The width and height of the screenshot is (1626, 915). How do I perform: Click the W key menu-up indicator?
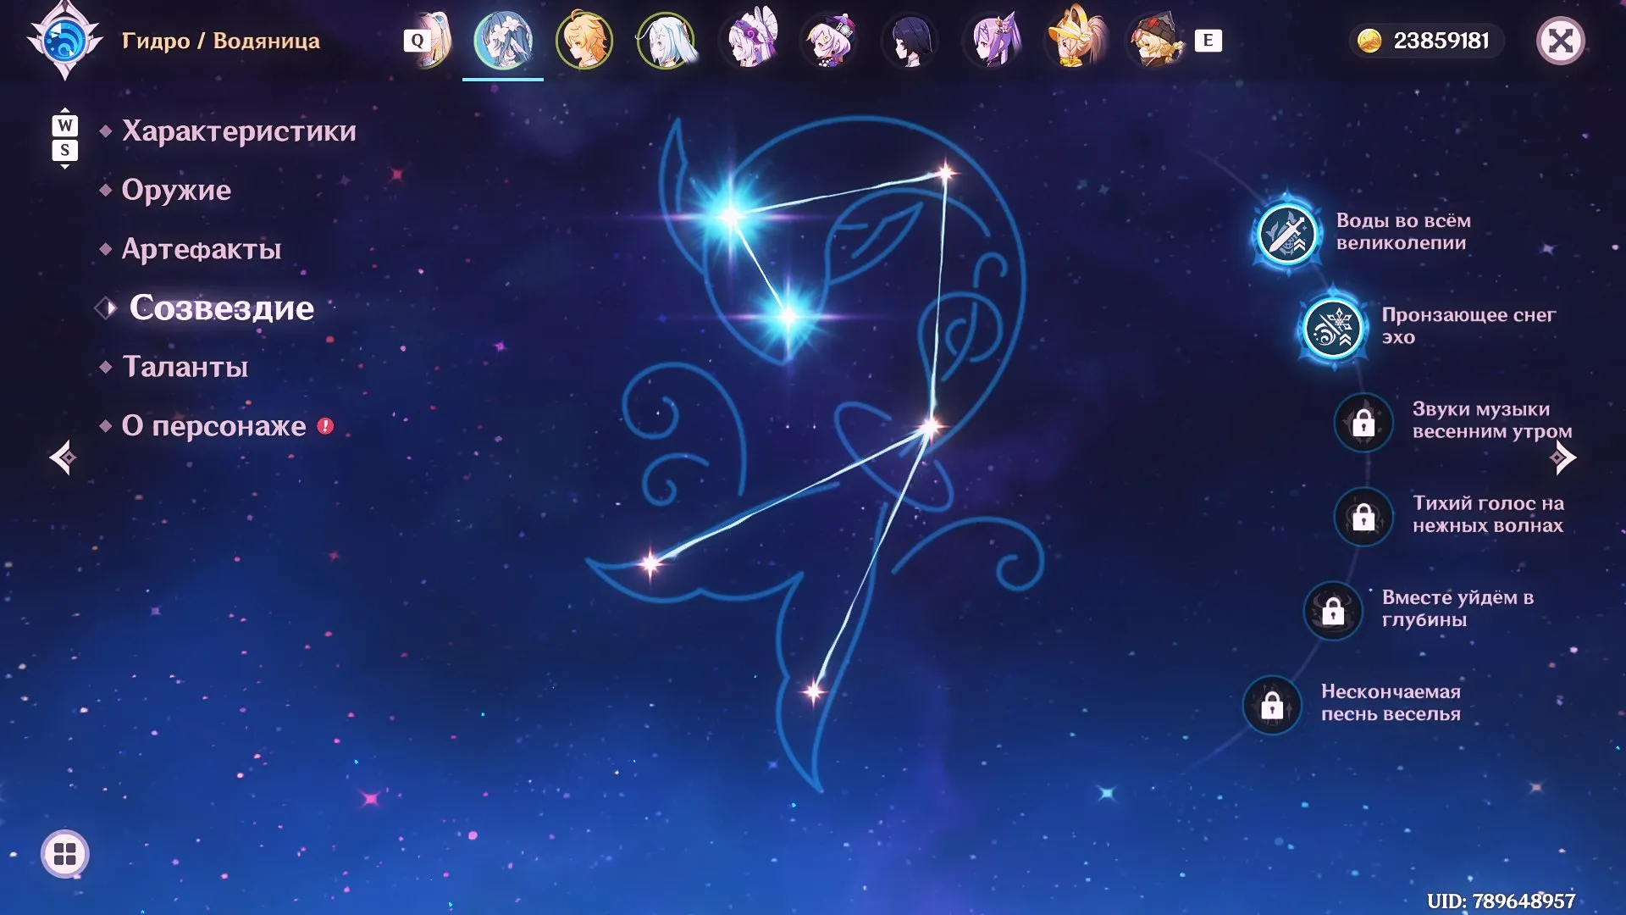tap(65, 125)
